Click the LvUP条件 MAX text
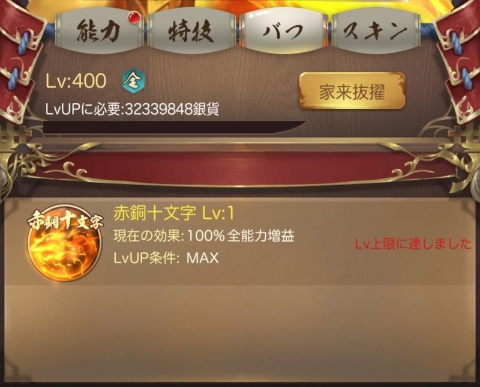 [166, 258]
